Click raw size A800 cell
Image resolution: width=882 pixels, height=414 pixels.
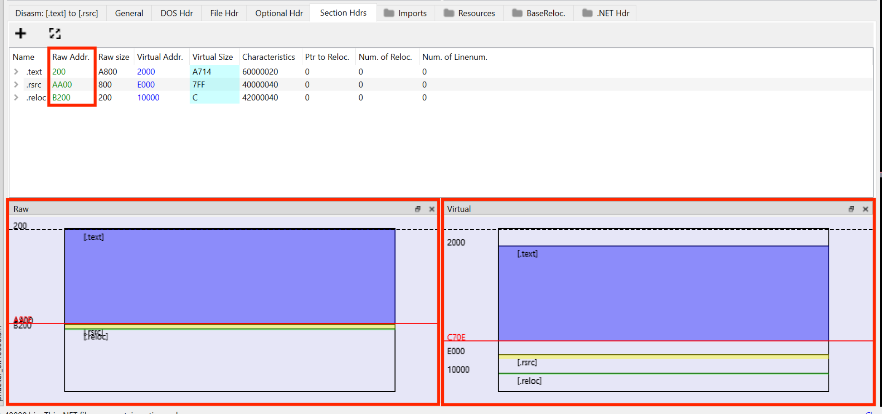[108, 72]
